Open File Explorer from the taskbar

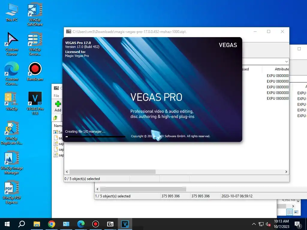point(37,224)
